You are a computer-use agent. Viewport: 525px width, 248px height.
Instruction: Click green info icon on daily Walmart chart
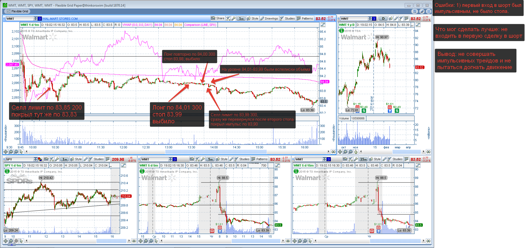tap(342, 31)
